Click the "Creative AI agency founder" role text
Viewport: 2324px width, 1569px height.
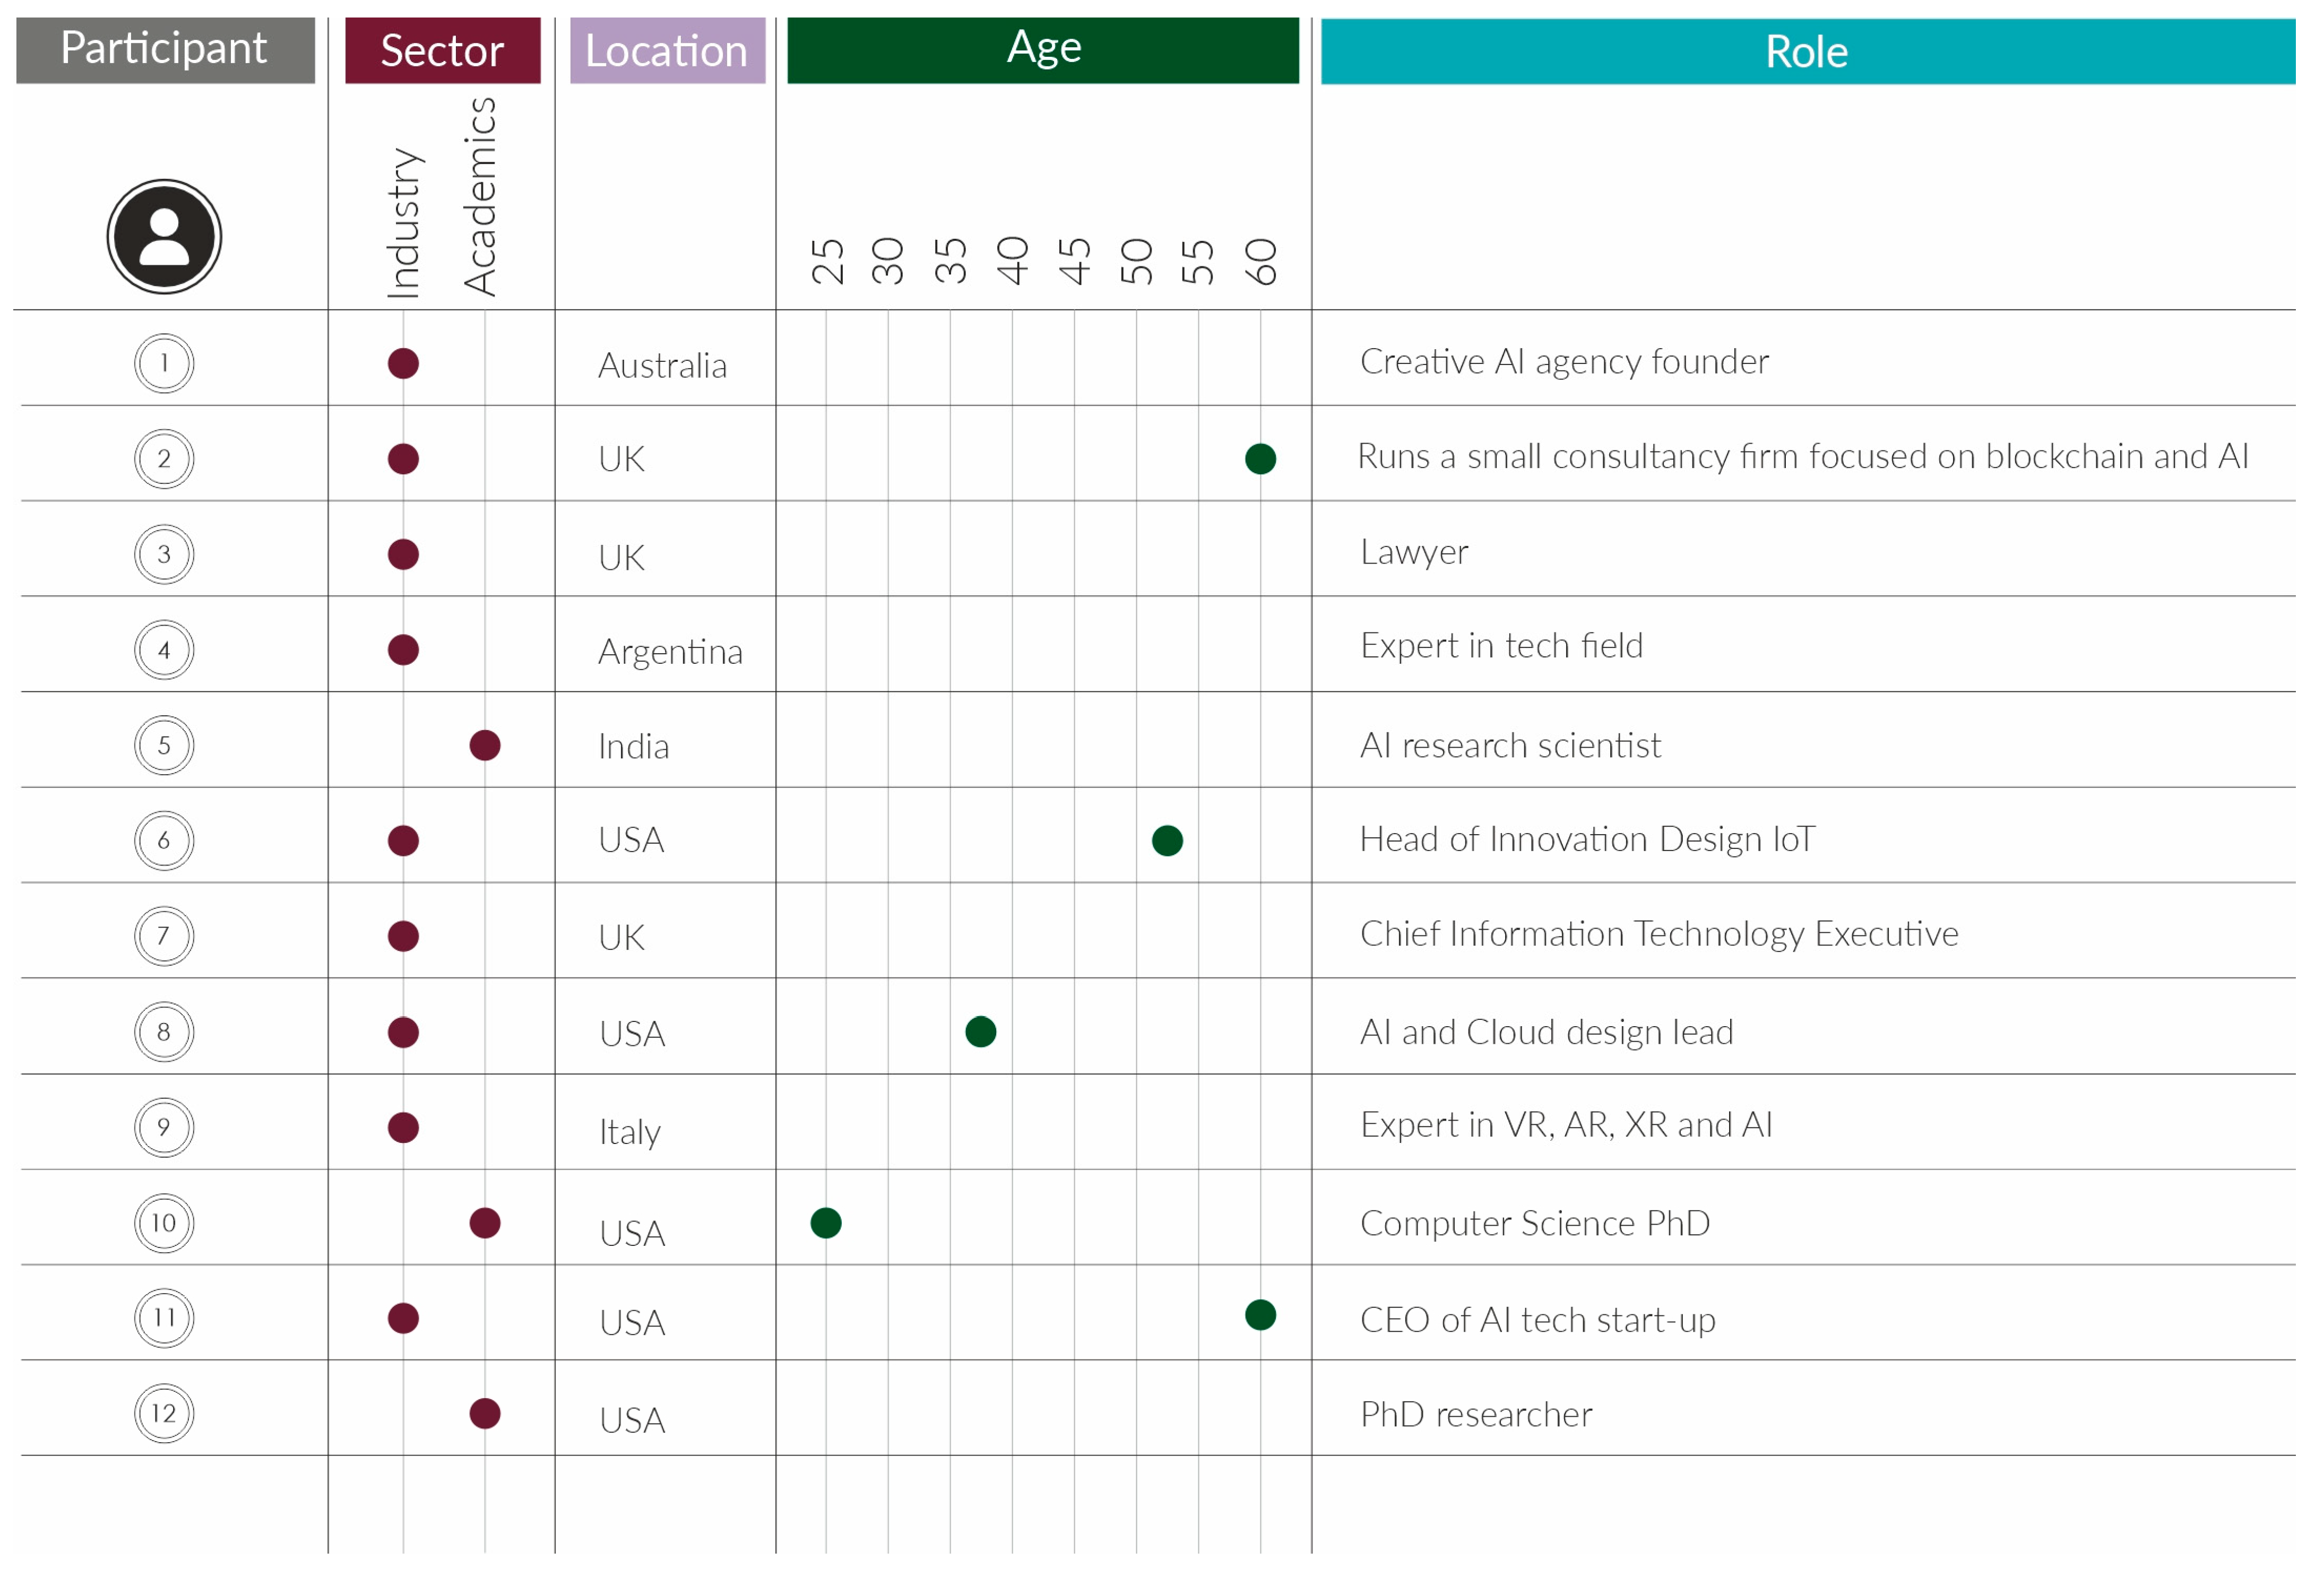(x=1564, y=361)
